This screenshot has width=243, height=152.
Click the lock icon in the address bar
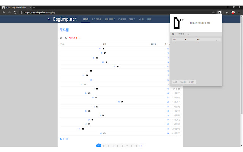click(x=22, y=13)
